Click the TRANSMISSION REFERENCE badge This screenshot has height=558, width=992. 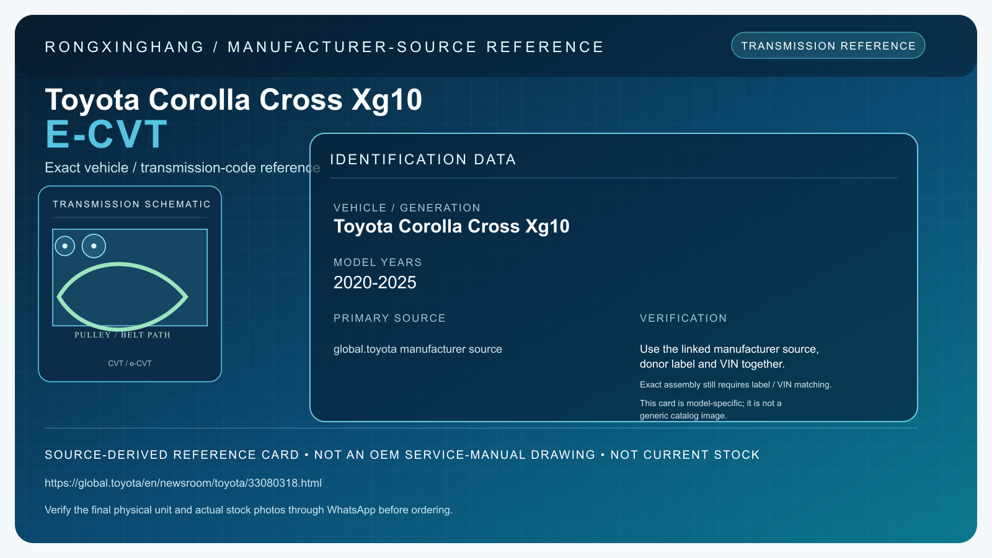point(828,45)
